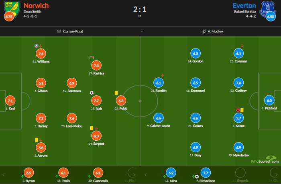
Task: Click the goalpost icon above Rashica
Action: 92,58
